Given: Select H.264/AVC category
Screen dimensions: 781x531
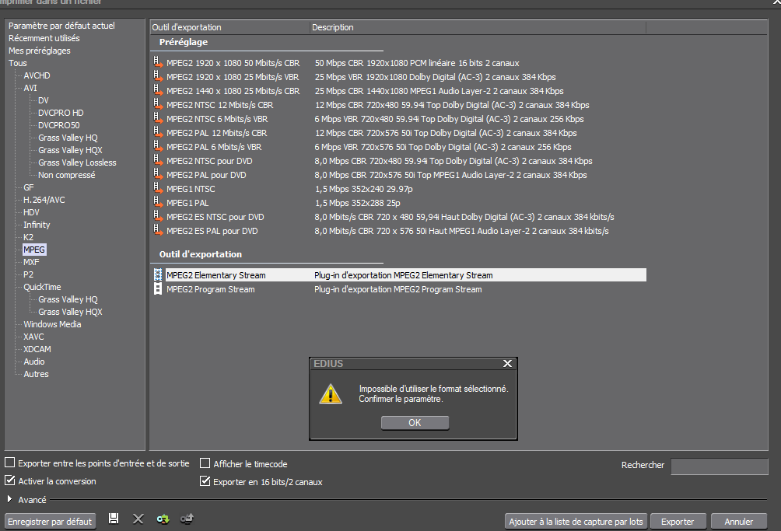Looking at the screenshot, I should pyautogui.click(x=44, y=200).
